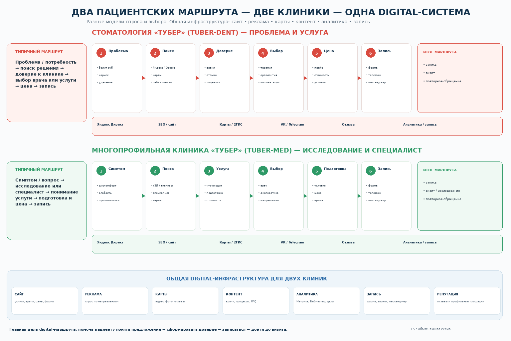Select the 'САЙТ' infrastructure card
This screenshot has width=511, height=341.
(x=45, y=301)
